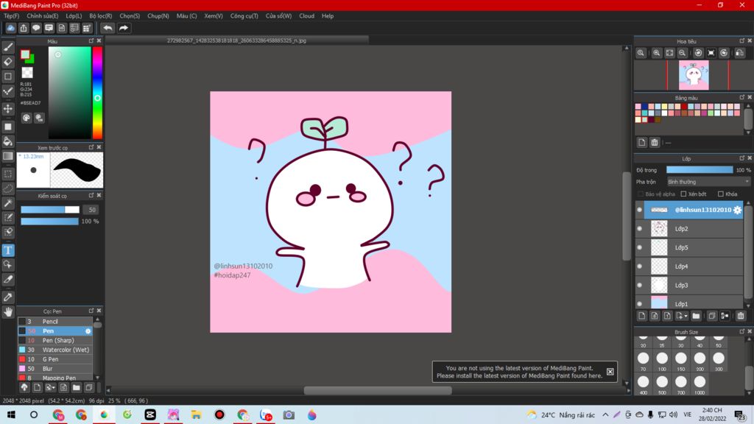Screen dimensions: 754x424
Task: Select the Pen (Sharp) brush
Action: pyautogui.click(x=54, y=340)
